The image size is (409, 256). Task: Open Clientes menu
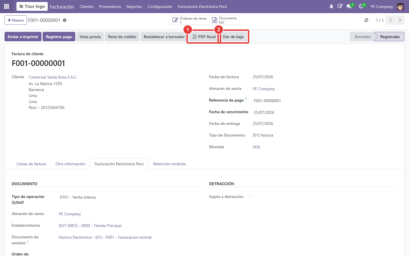[x=87, y=7]
